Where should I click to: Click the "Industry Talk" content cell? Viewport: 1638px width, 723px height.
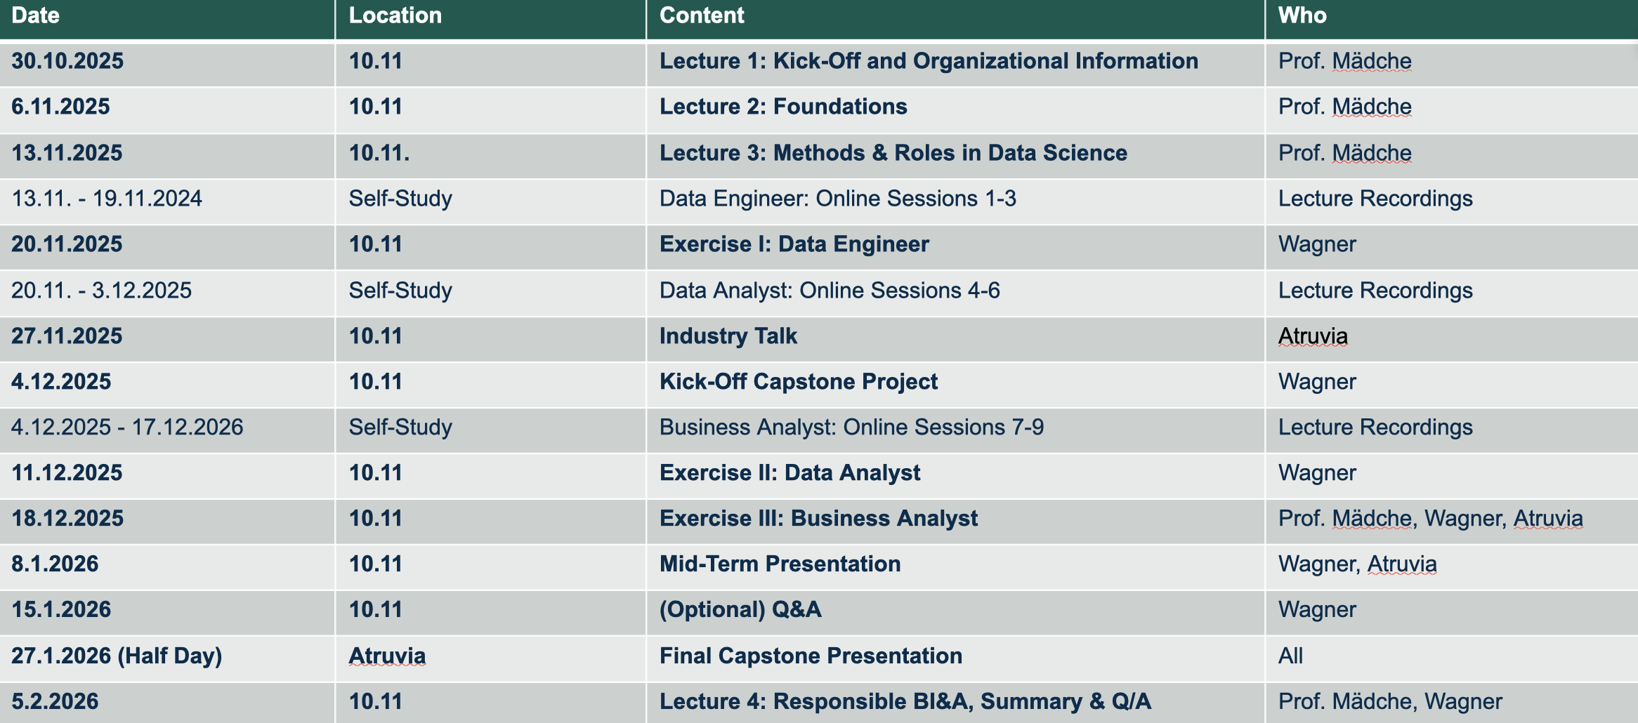click(728, 336)
